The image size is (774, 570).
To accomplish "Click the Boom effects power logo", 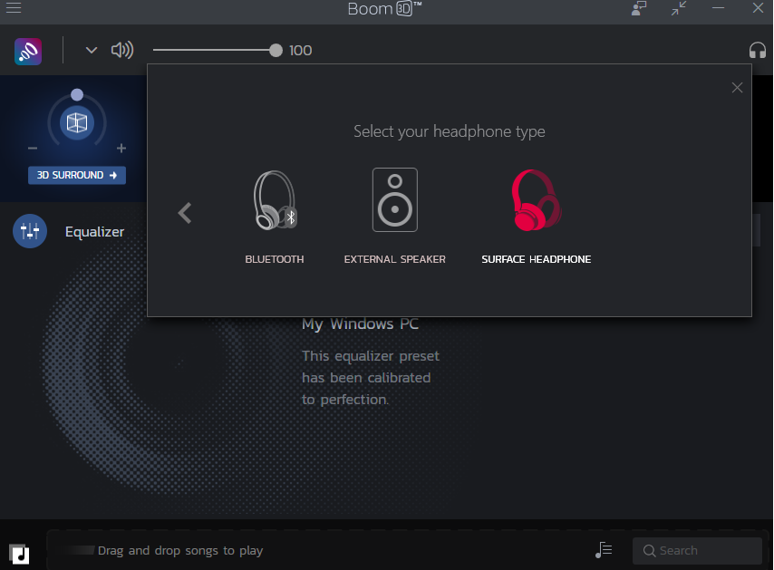I will [x=28, y=52].
